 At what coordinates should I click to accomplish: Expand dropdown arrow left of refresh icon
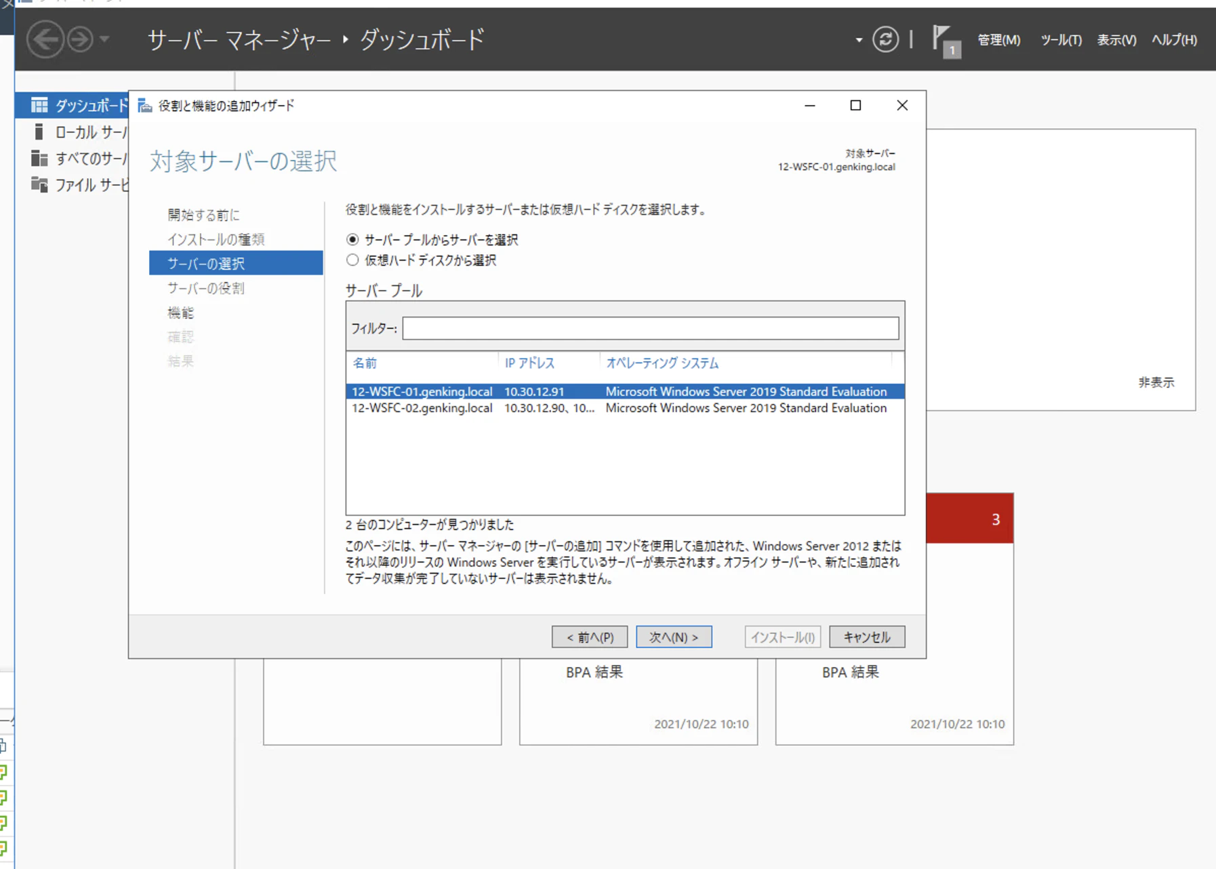pyautogui.click(x=859, y=40)
